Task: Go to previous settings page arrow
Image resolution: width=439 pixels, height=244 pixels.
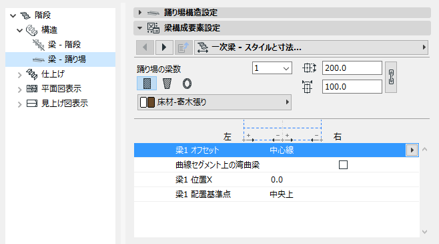Action: point(145,47)
